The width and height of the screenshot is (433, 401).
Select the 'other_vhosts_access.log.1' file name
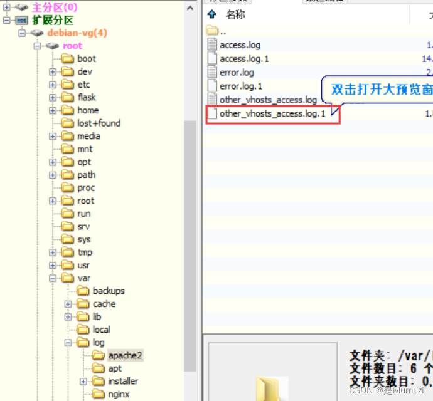point(272,113)
